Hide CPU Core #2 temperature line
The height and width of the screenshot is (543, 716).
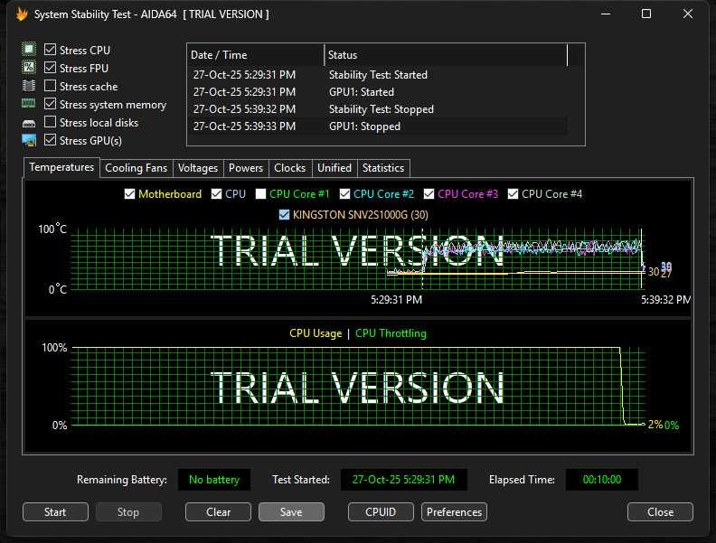pos(344,194)
